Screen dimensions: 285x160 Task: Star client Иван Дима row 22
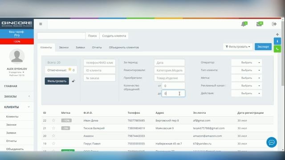(53, 120)
